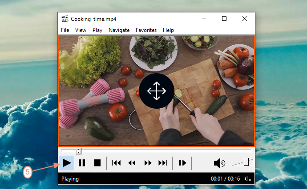The height and width of the screenshot is (189, 307).
Task: Click the fast-forward (increase speed) button
Action: click(148, 163)
